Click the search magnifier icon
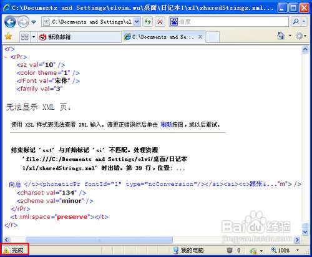 tap(296, 21)
